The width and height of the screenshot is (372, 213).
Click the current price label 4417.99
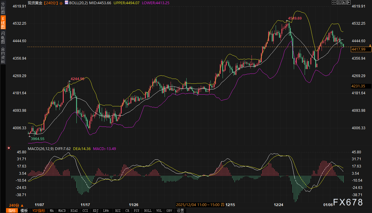click(x=361, y=49)
